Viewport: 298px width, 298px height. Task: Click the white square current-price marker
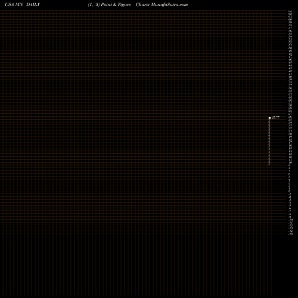pos(269,117)
